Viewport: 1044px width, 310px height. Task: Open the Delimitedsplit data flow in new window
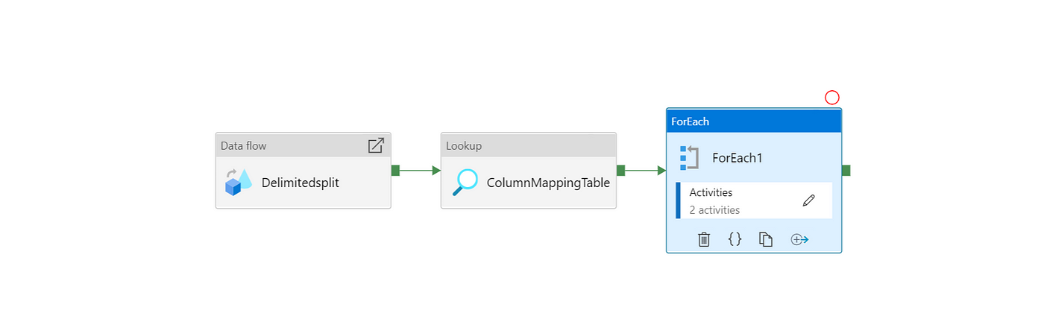pyautogui.click(x=376, y=145)
